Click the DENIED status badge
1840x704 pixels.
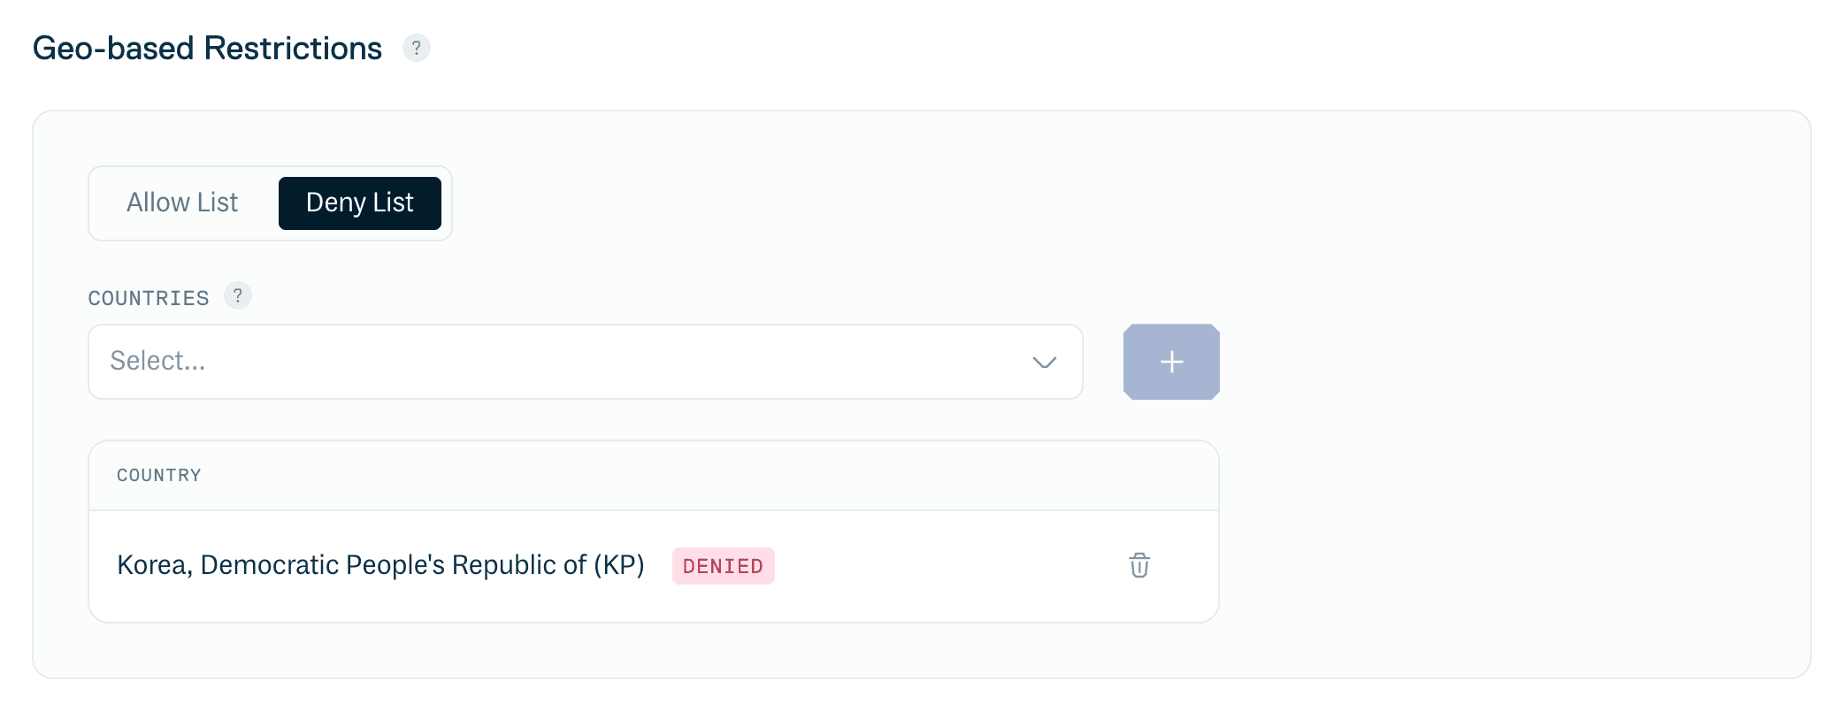click(723, 566)
